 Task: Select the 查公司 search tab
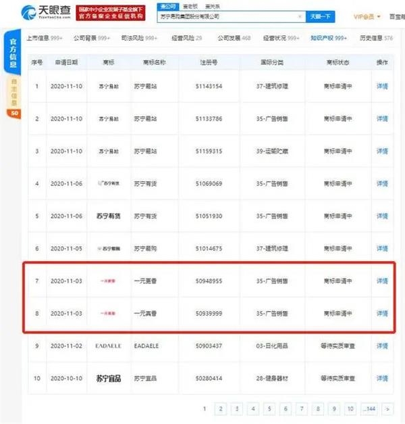pyautogui.click(x=168, y=7)
